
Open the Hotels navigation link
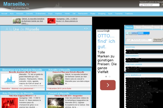coord(67,14)
